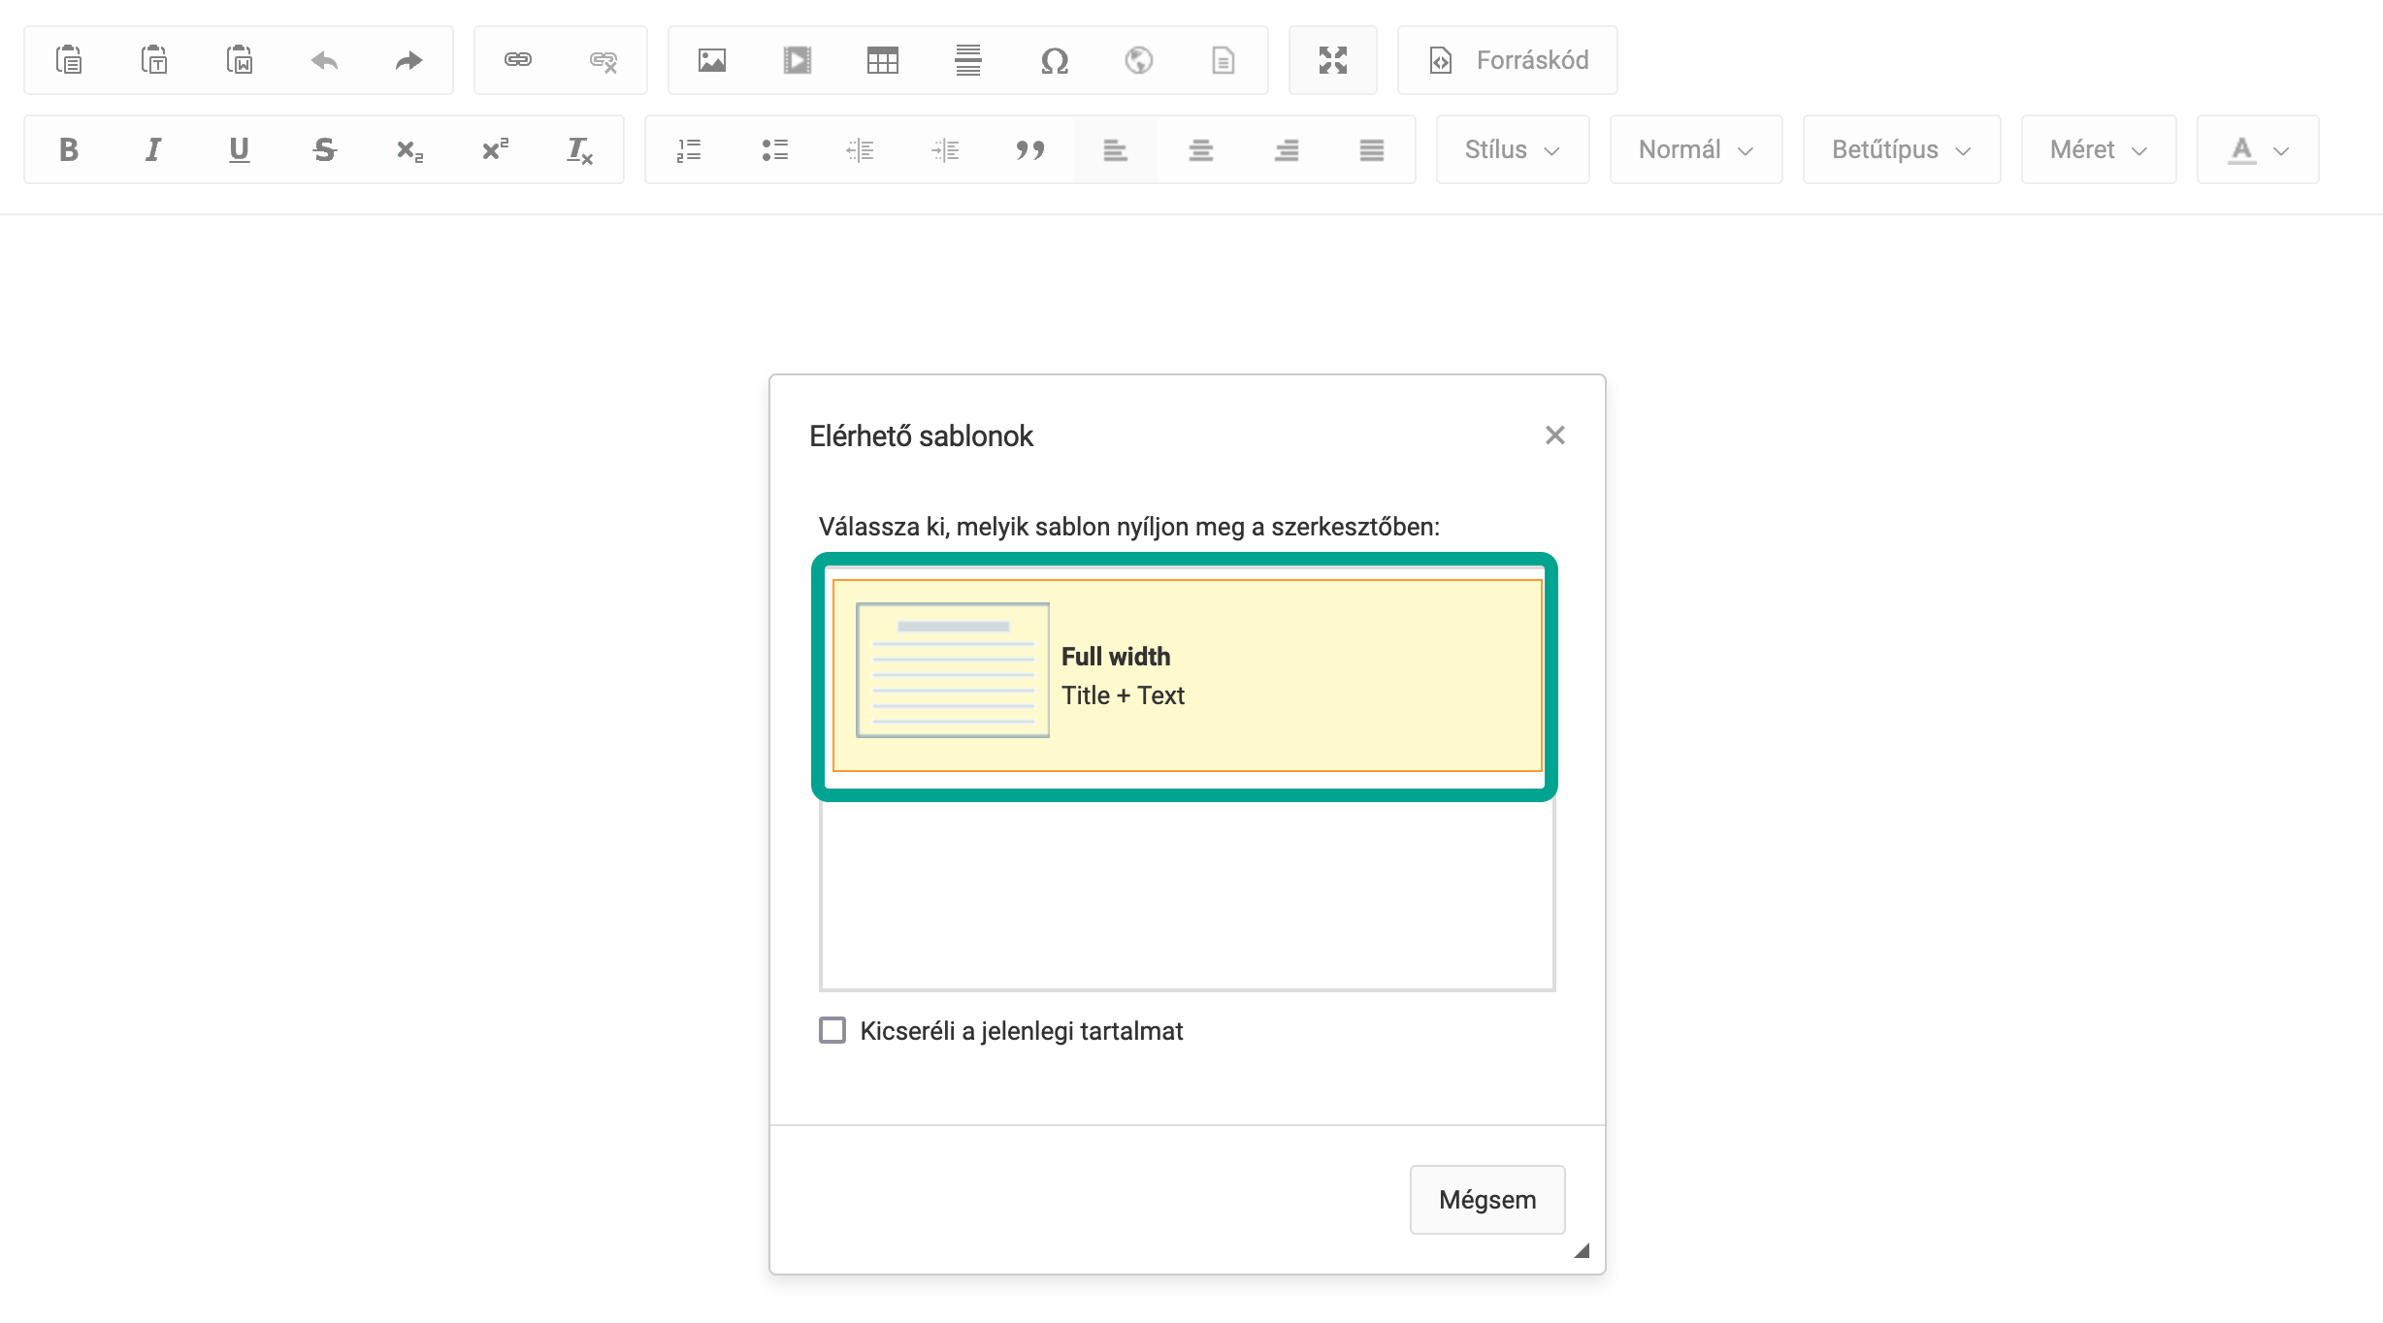
Task: Increase indent
Action: [945, 149]
